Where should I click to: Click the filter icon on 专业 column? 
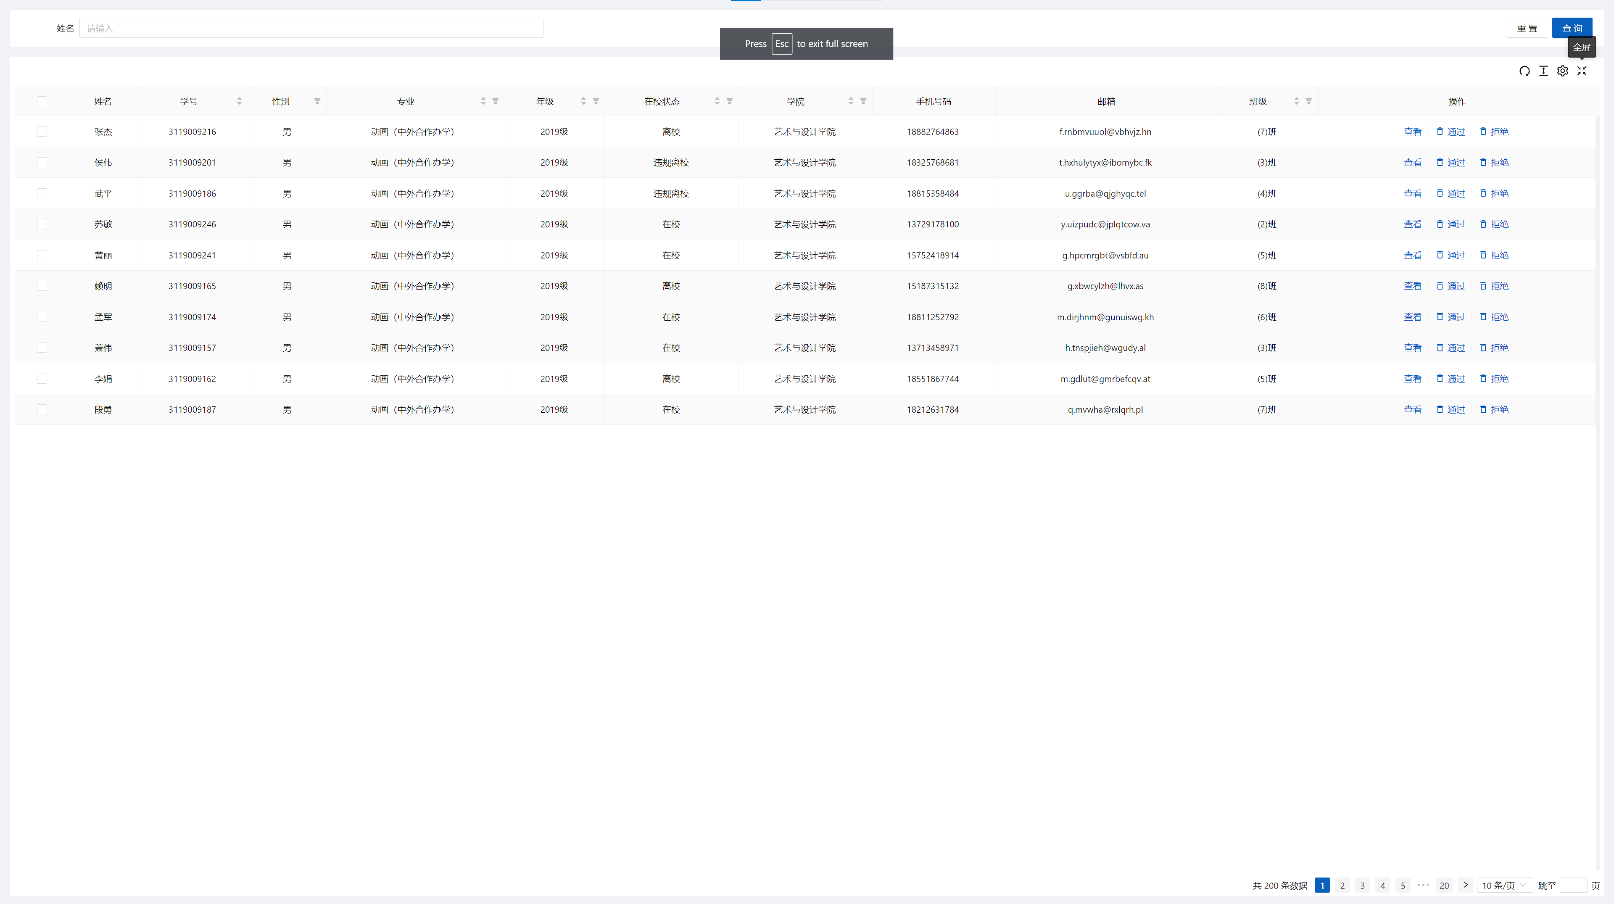tap(496, 101)
